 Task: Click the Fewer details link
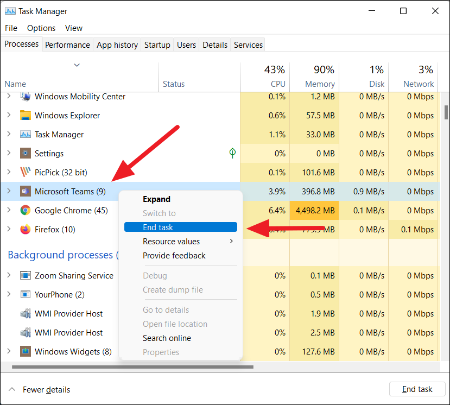(47, 389)
